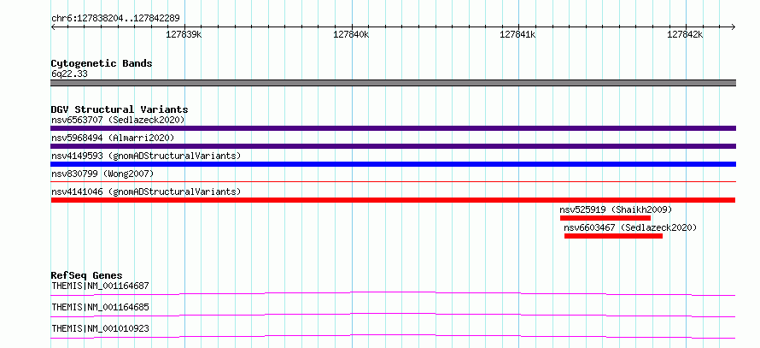Open variant nsv4141046 gnomAD label
Screen dimensions: 760x348
[x=146, y=192]
